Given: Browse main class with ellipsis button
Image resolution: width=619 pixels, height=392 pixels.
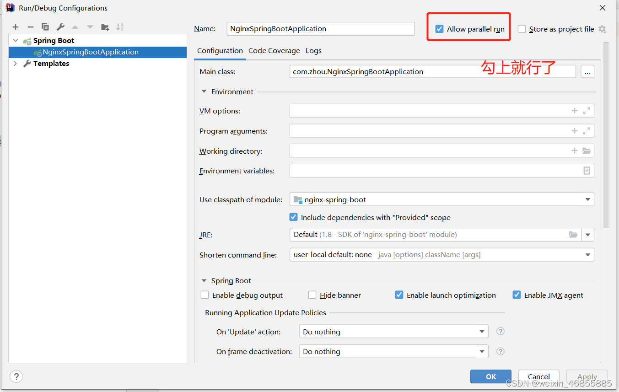Looking at the screenshot, I should coord(587,72).
